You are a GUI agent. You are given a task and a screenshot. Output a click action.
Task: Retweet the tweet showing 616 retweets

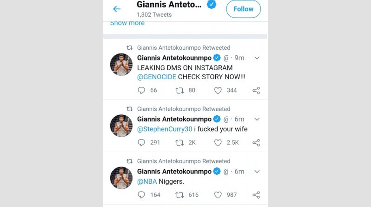(x=179, y=195)
